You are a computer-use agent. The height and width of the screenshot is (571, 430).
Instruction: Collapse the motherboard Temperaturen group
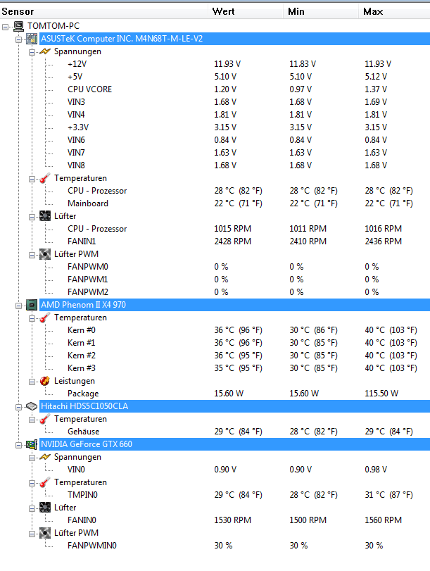(x=32, y=179)
